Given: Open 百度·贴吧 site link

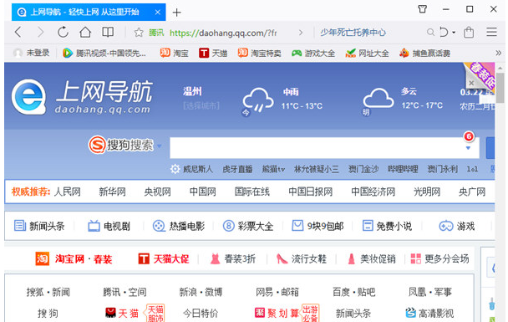Looking at the screenshot, I should 353,292.
